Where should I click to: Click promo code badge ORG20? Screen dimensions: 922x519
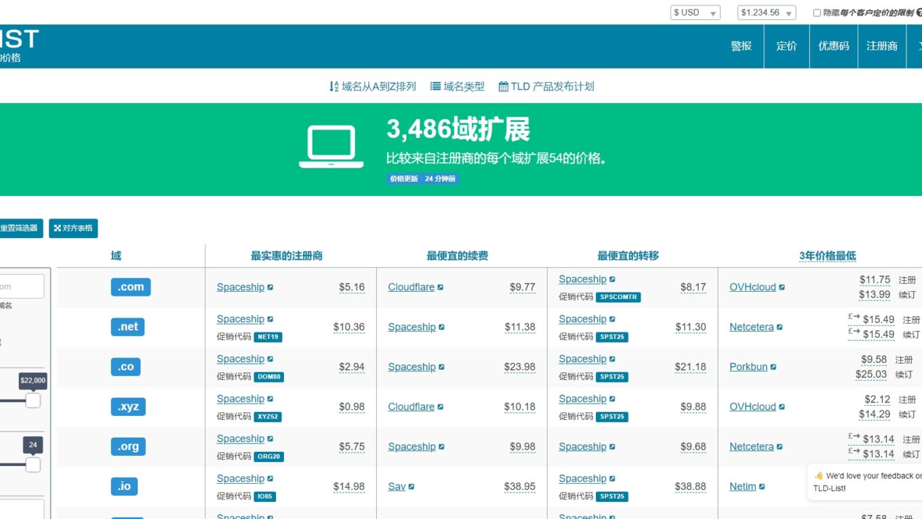269,457
